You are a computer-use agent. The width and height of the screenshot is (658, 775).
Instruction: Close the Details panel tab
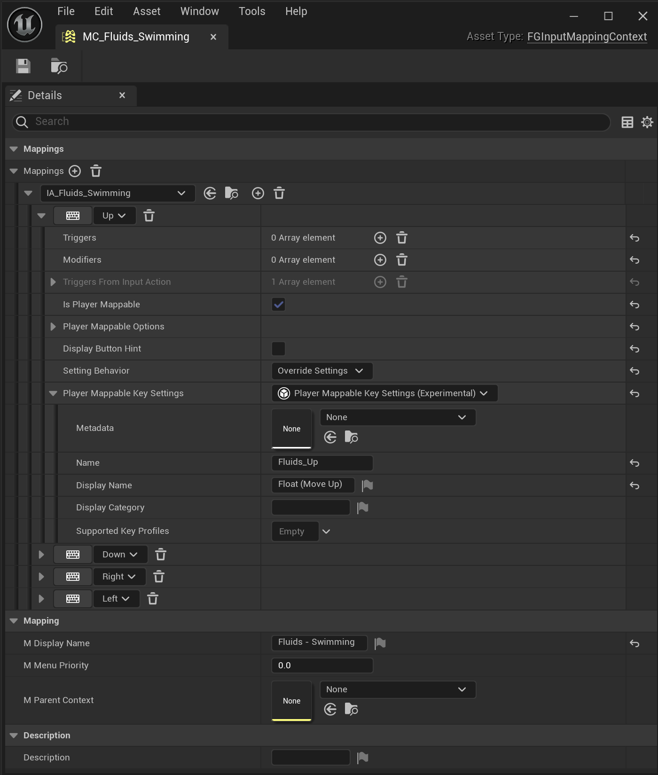[x=122, y=95]
